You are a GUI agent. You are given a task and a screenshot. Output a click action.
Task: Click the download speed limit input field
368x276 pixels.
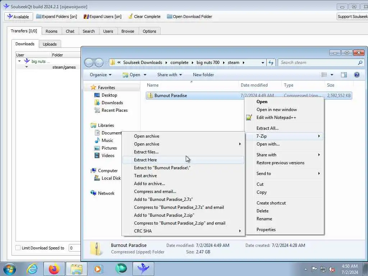75,248
